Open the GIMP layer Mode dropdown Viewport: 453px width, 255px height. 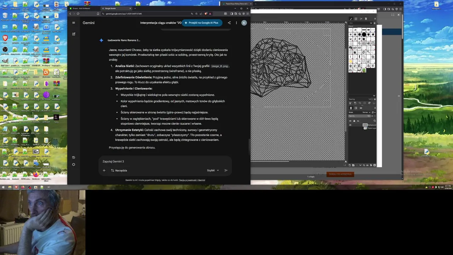pyautogui.click(x=366, y=112)
